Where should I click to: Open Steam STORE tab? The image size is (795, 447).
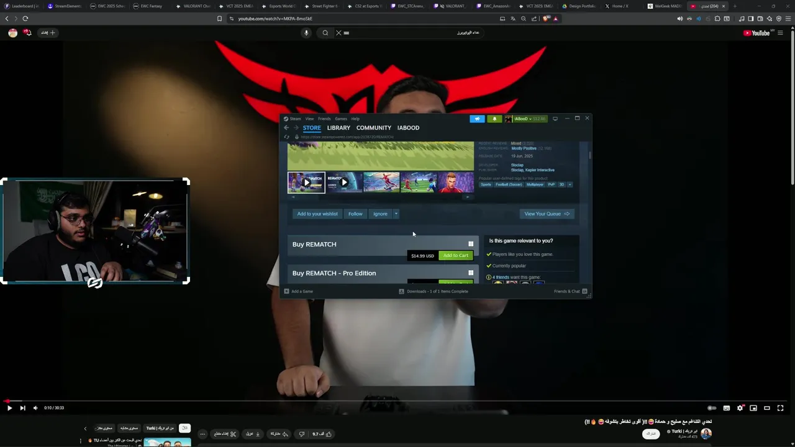312,128
